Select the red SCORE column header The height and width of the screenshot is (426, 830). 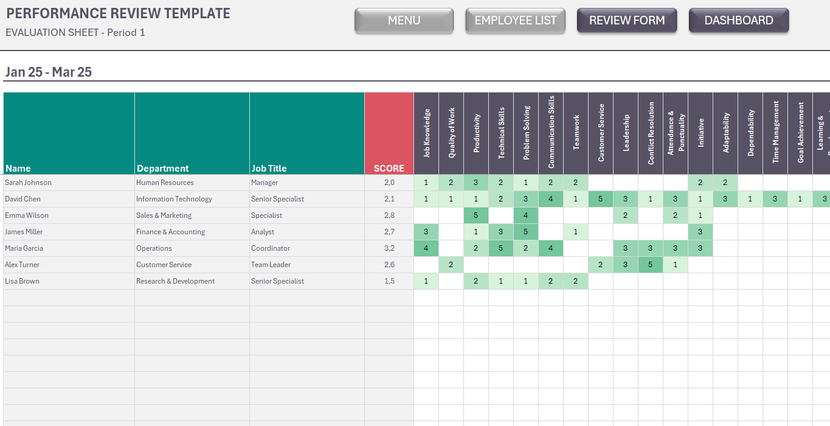tap(389, 133)
